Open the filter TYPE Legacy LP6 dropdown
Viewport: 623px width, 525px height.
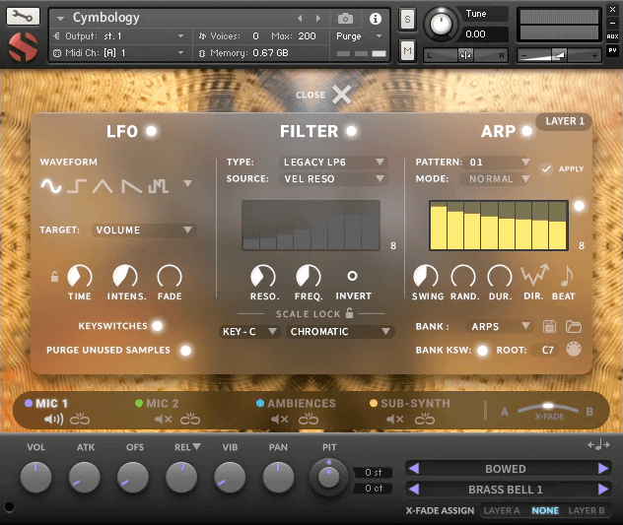click(334, 162)
